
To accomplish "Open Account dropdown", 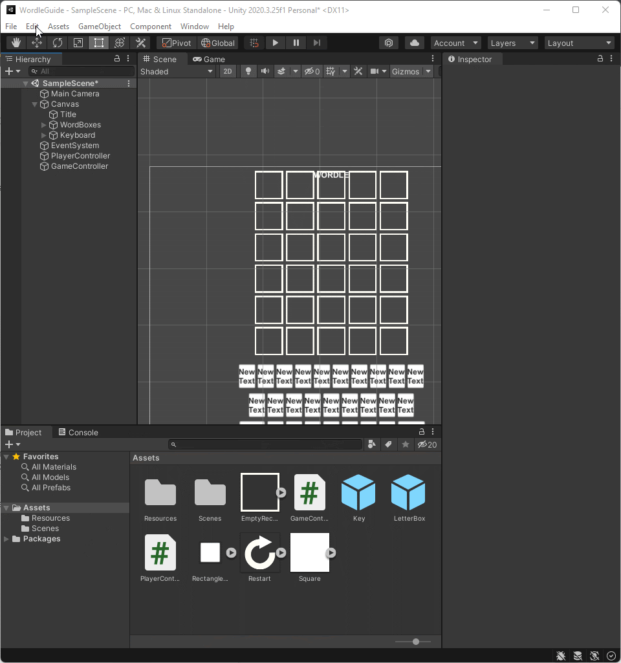I will coord(455,43).
